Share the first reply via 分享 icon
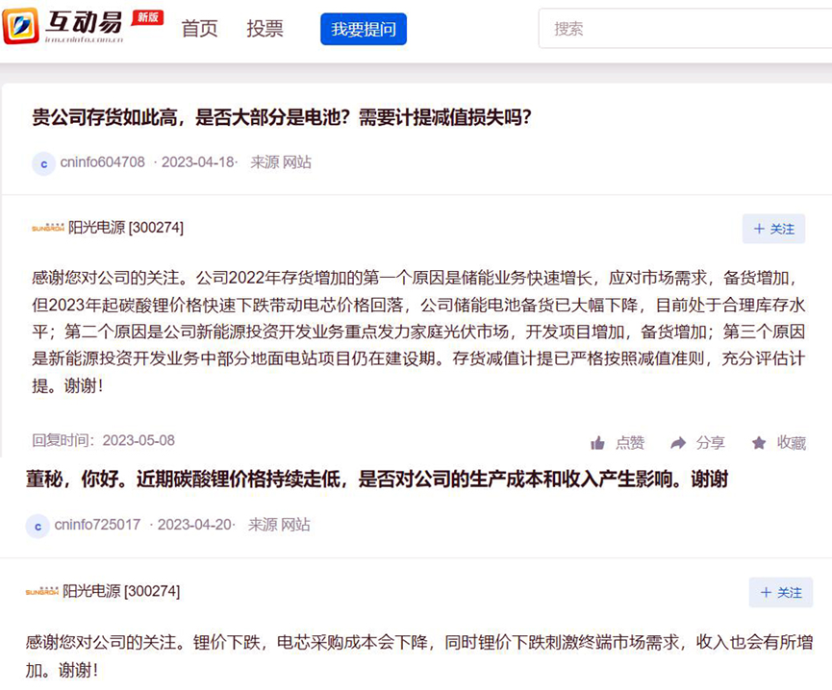The height and width of the screenshot is (690, 832). (679, 443)
